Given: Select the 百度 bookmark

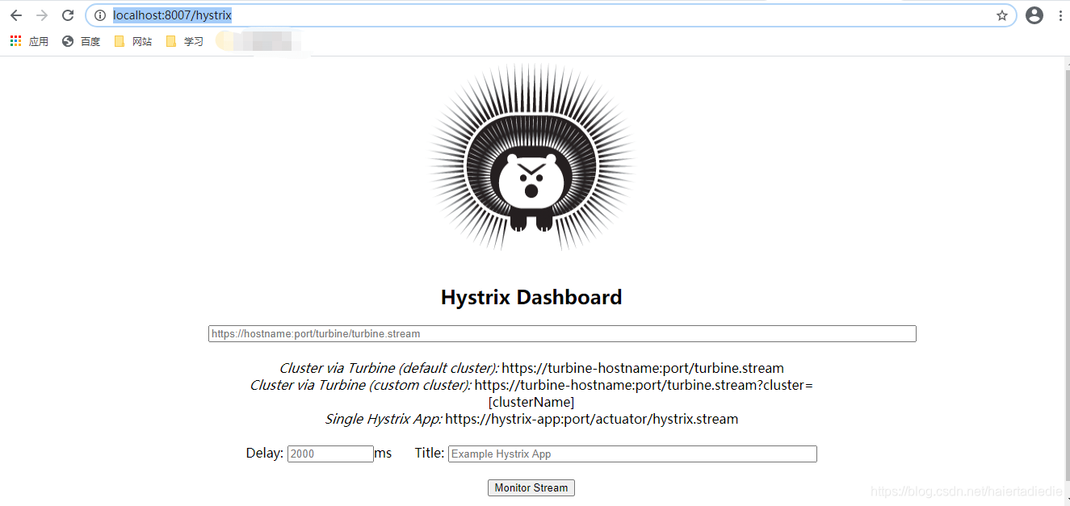Looking at the screenshot, I should (90, 41).
